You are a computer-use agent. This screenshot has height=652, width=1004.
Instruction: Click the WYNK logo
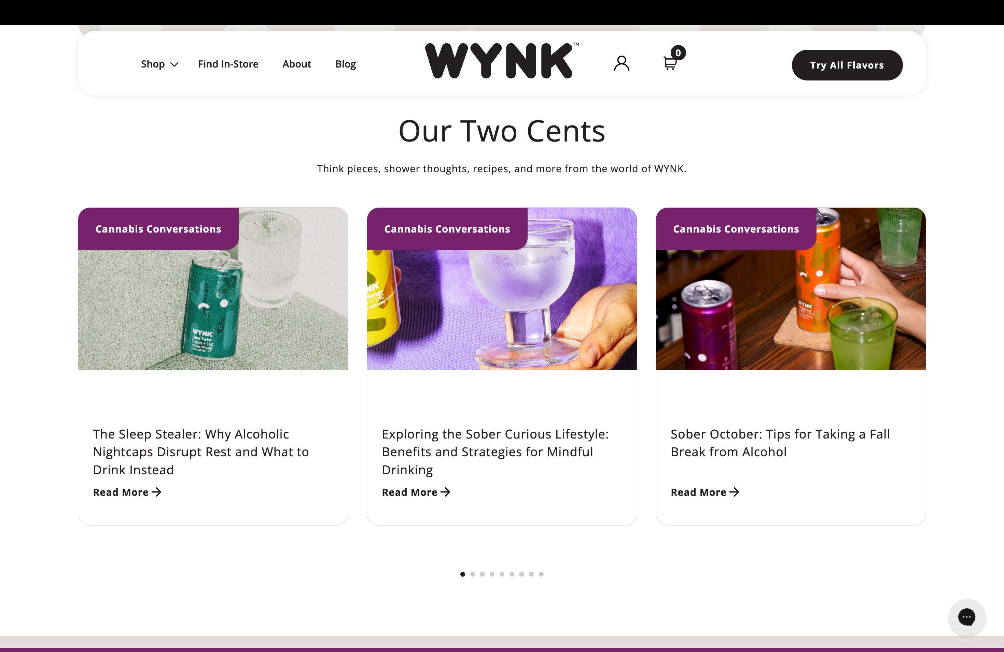coord(502,60)
